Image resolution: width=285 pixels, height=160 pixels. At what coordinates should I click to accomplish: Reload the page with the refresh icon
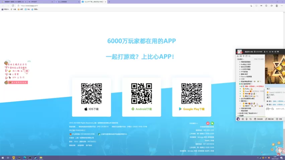pyautogui.click(x=13, y=6)
